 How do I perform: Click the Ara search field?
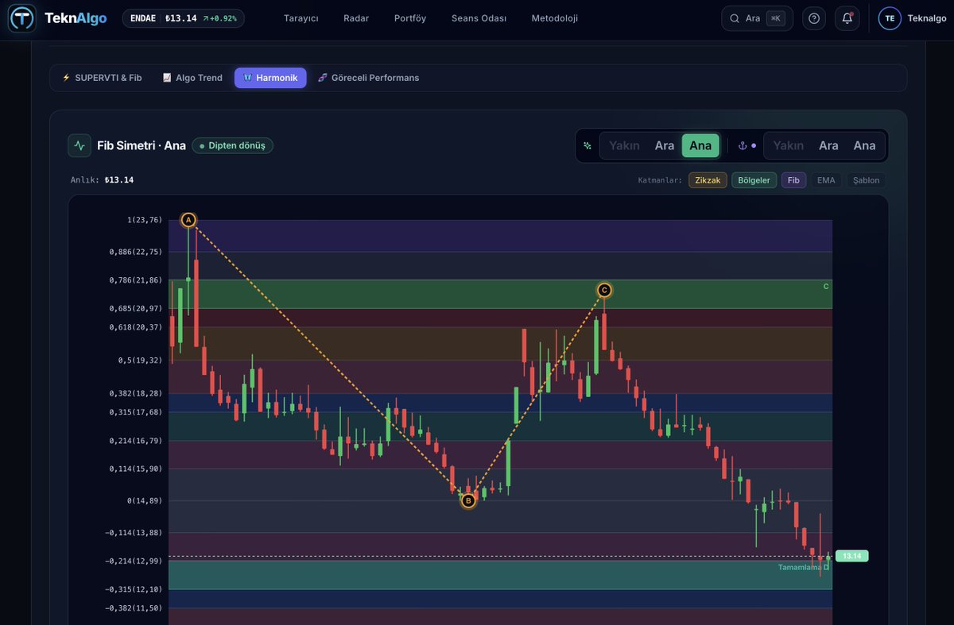click(x=757, y=18)
